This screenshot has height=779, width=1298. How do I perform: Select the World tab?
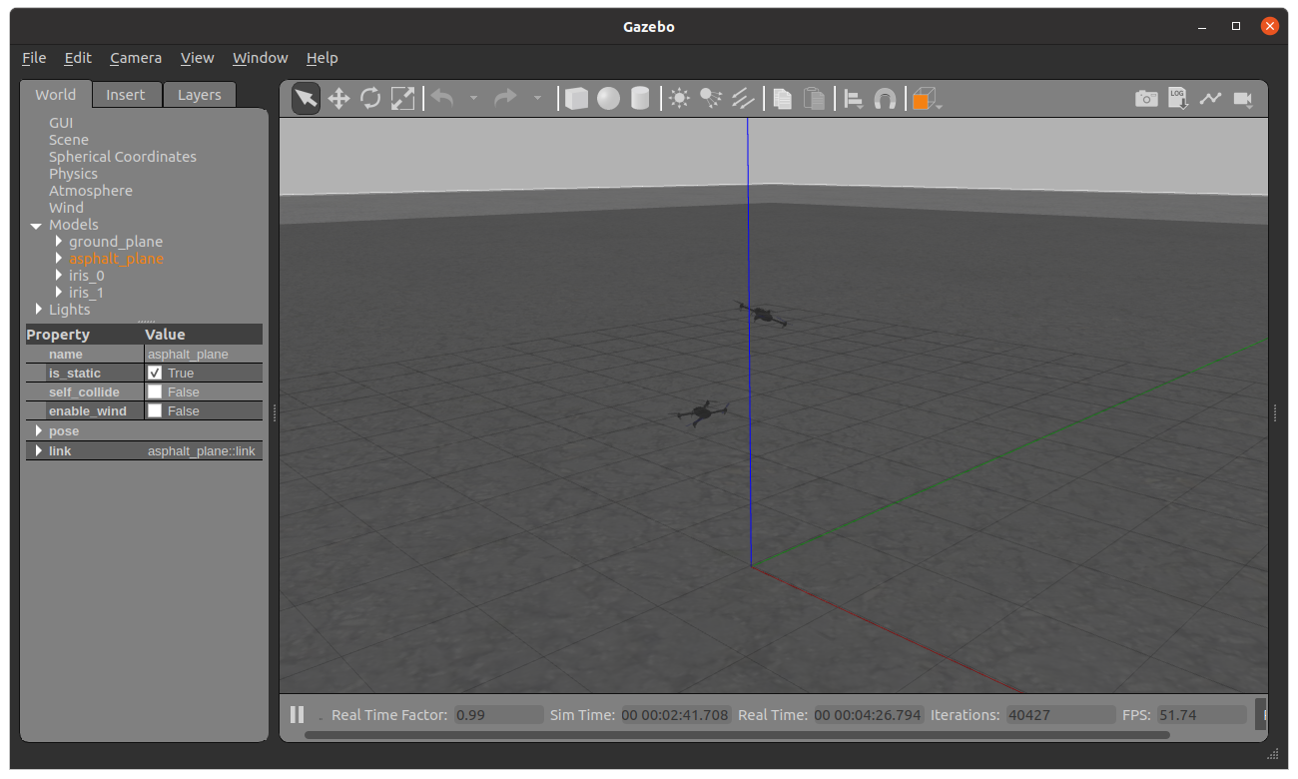56,95
